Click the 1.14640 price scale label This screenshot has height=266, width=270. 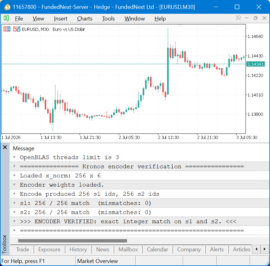click(x=255, y=36)
